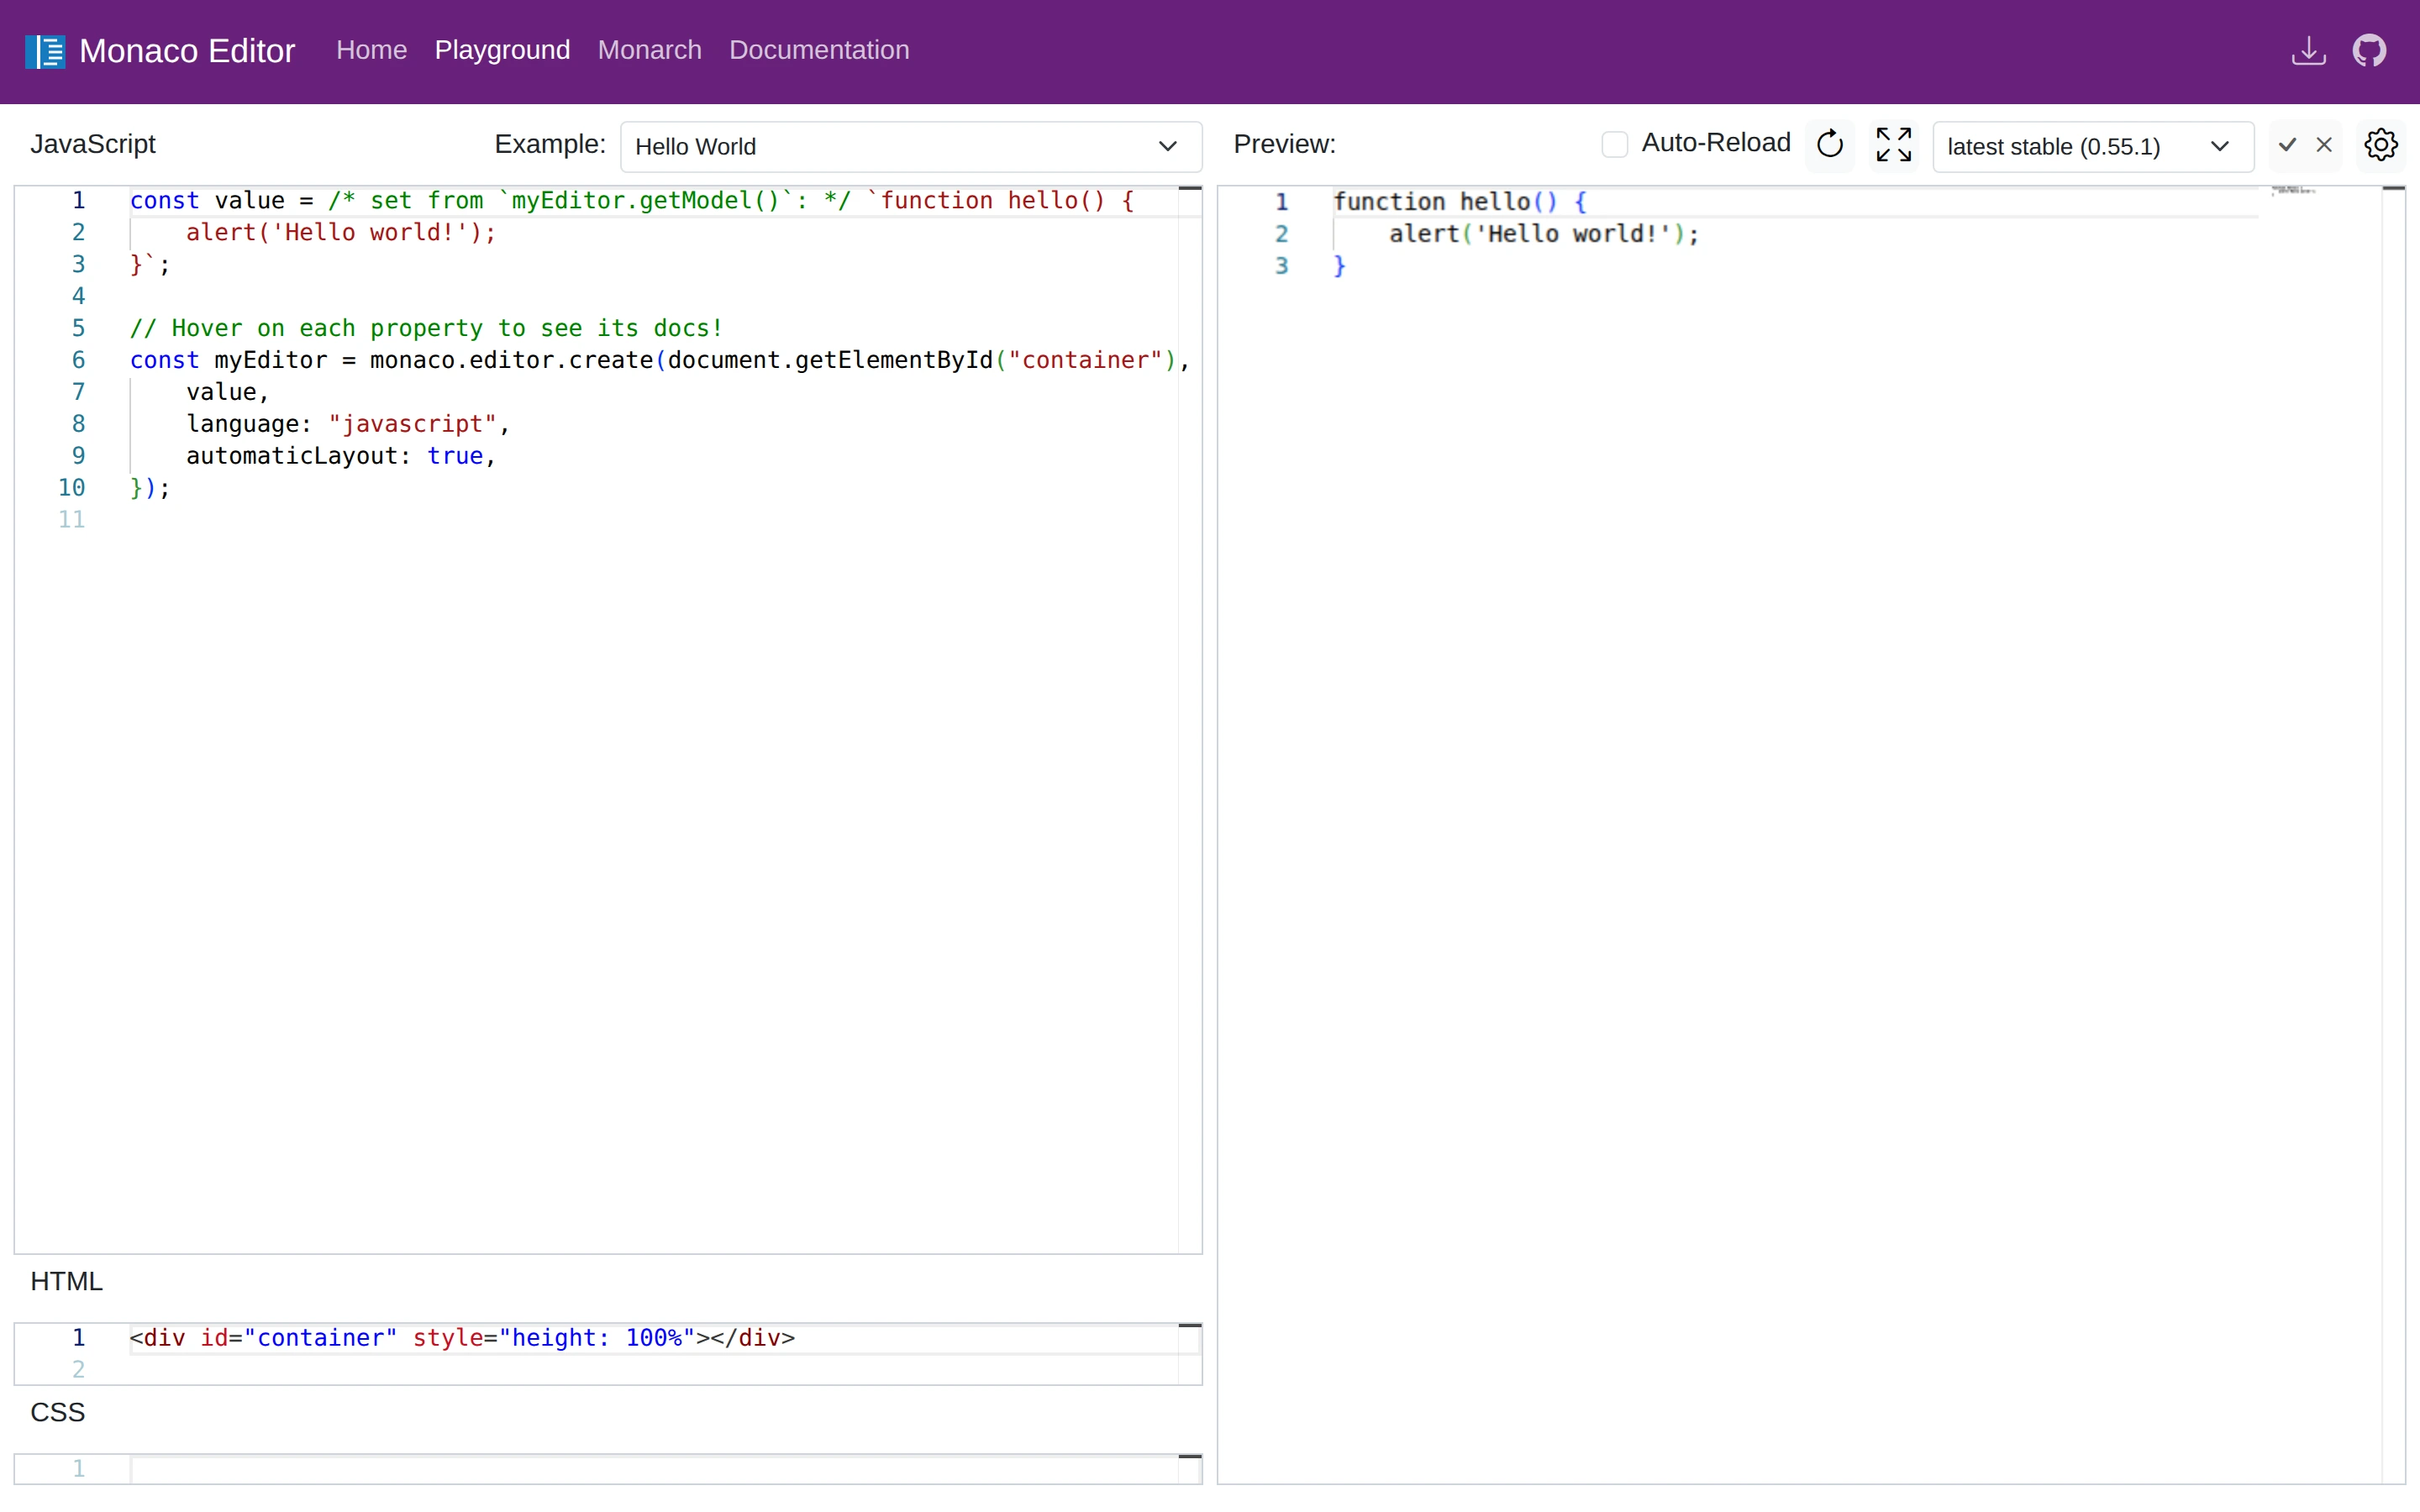Screen dimensions: 2420x1512
Task: Click the "container" string on line 6
Action: pos(1085,360)
